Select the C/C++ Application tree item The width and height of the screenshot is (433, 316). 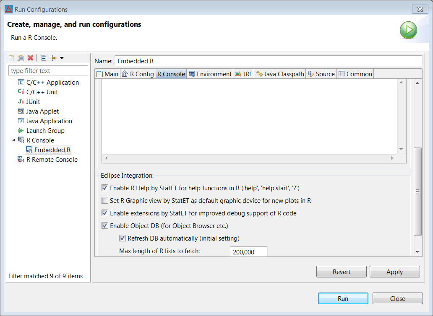tap(52, 82)
